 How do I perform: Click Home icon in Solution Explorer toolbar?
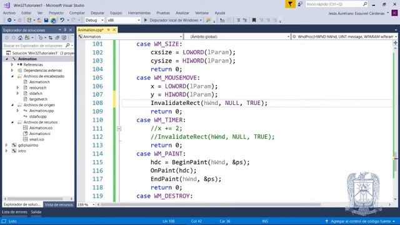[x=20, y=37]
